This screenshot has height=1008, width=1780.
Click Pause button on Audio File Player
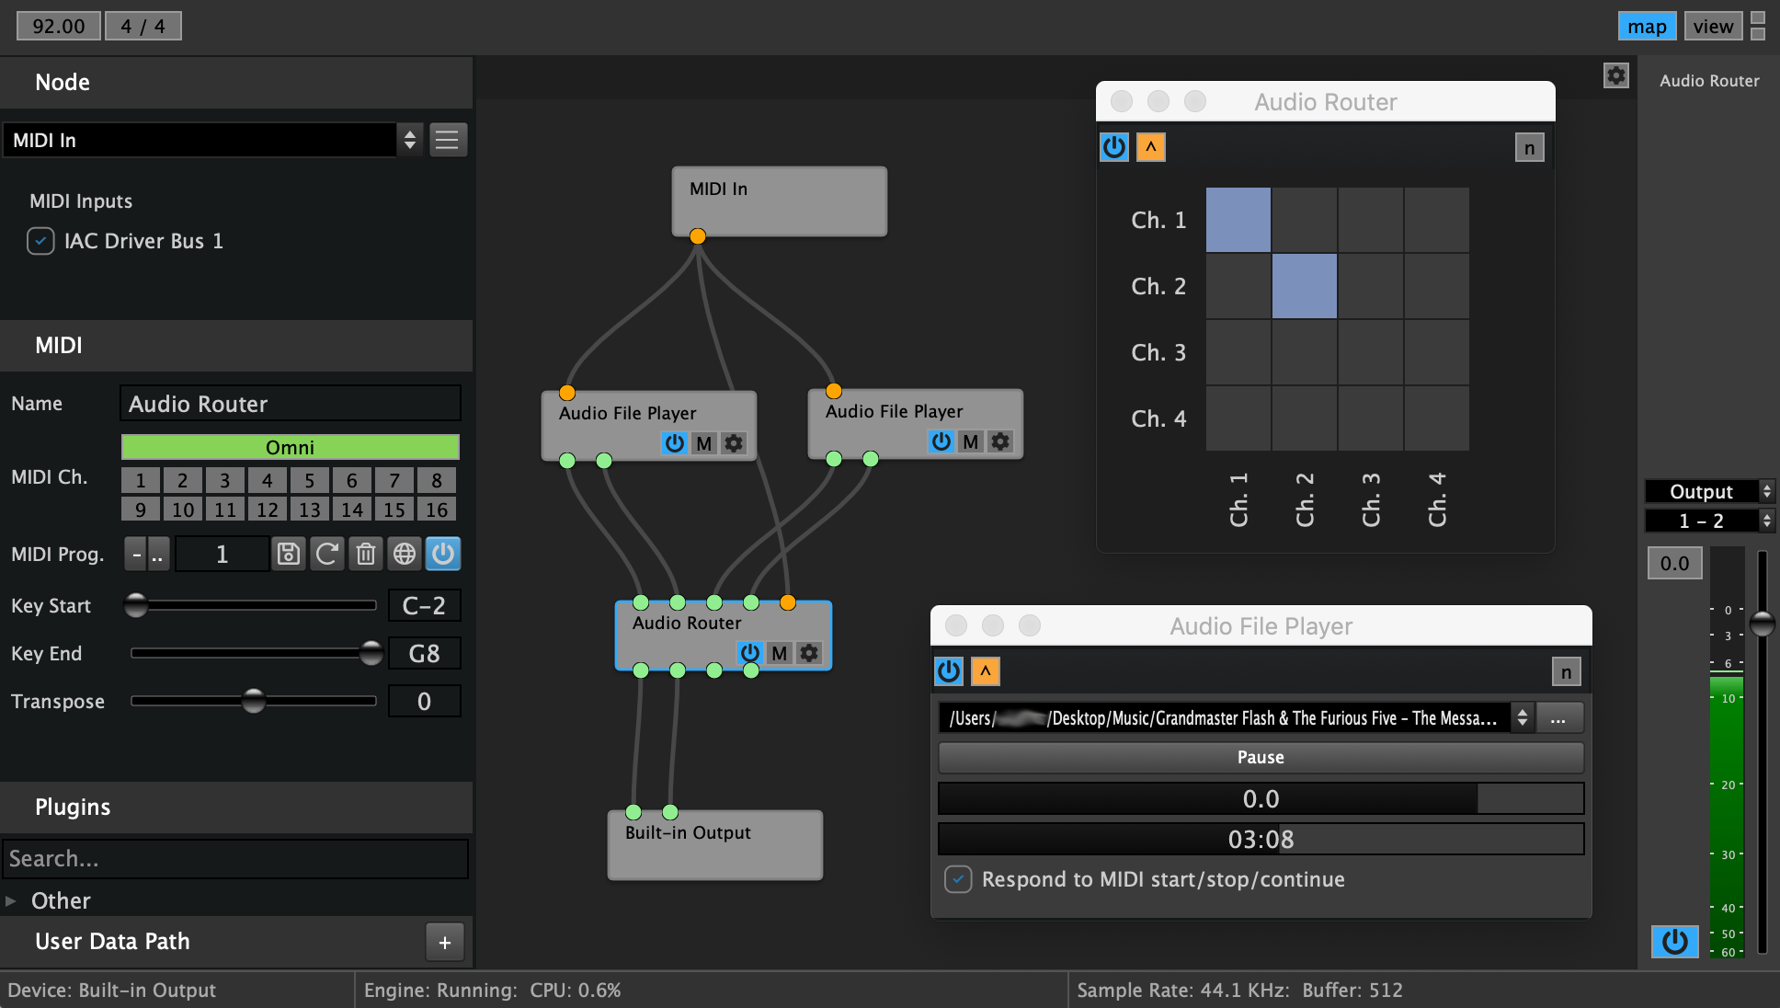point(1260,757)
